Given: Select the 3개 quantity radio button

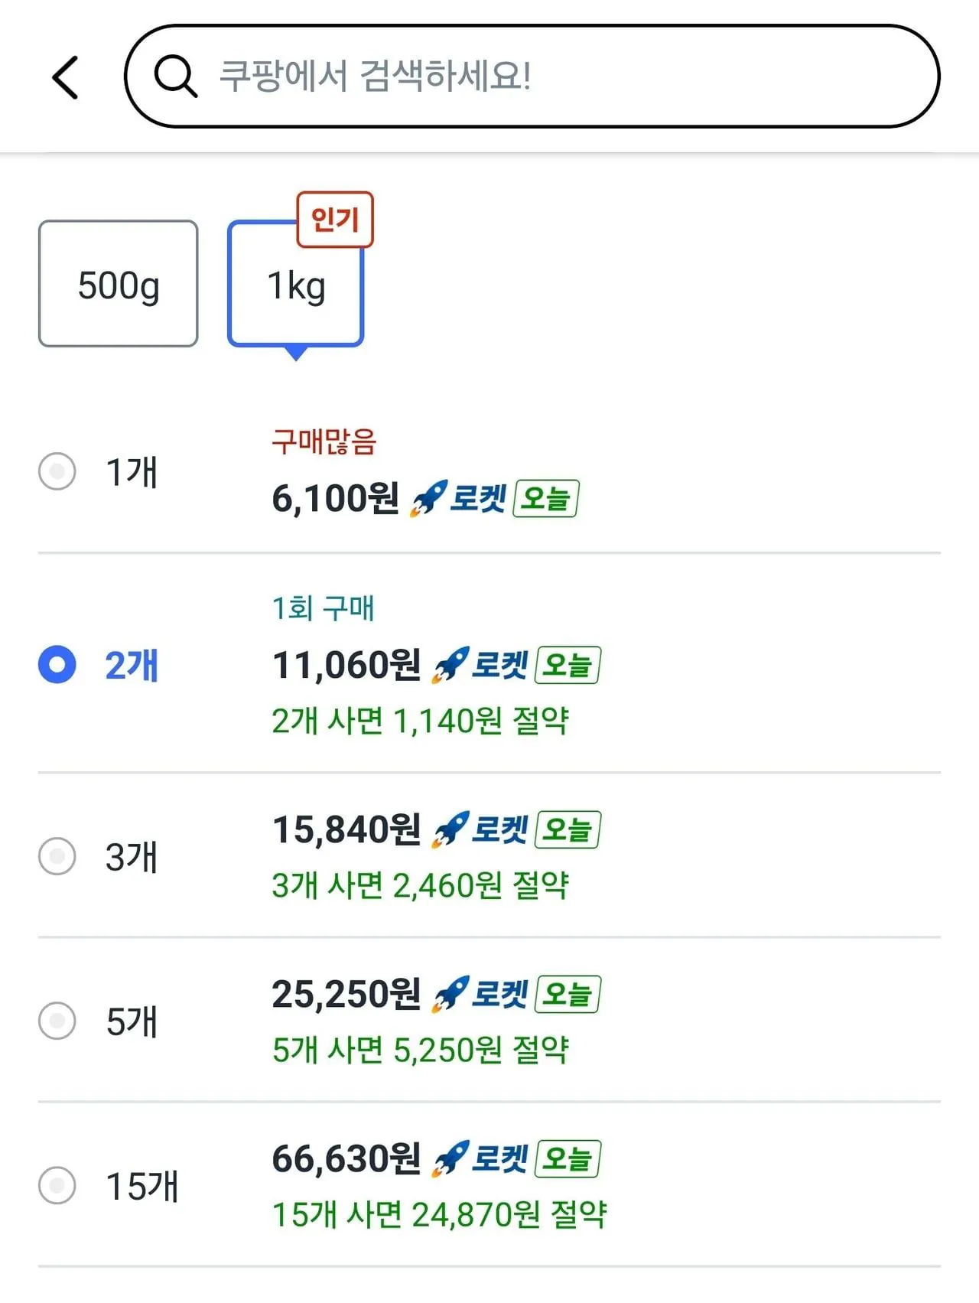Looking at the screenshot, I should click(x=57, y=857).
